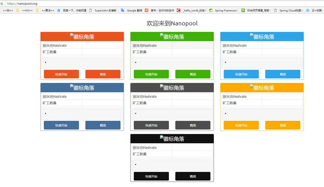Click the steel blue 概观 button
Image resolution: width=324 pixels, height=187 pixels.
point(103,125)
